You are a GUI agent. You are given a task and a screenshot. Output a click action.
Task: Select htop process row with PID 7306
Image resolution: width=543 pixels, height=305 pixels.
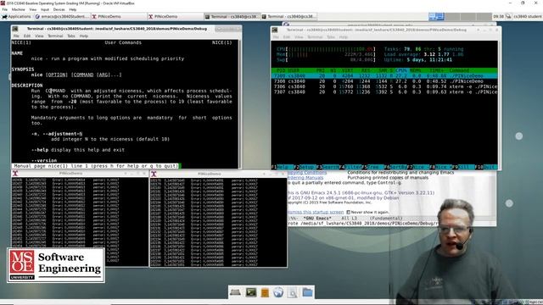384,86
